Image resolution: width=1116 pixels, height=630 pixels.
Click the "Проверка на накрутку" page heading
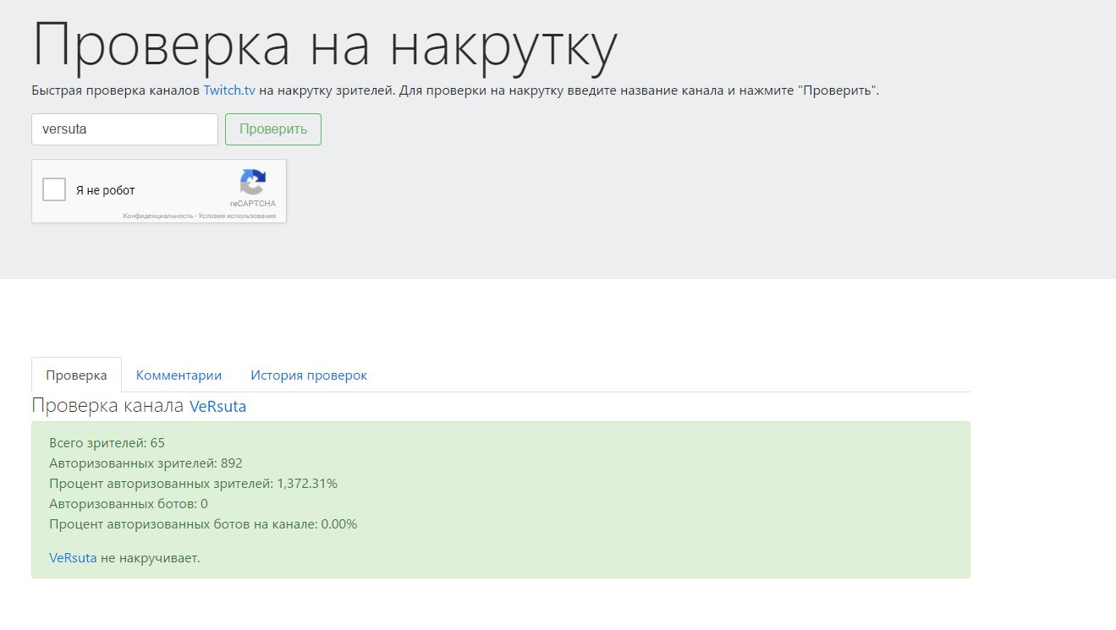tap(324, 46)
